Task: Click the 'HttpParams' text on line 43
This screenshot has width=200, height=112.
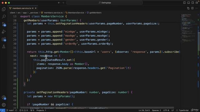Action: 62,96
